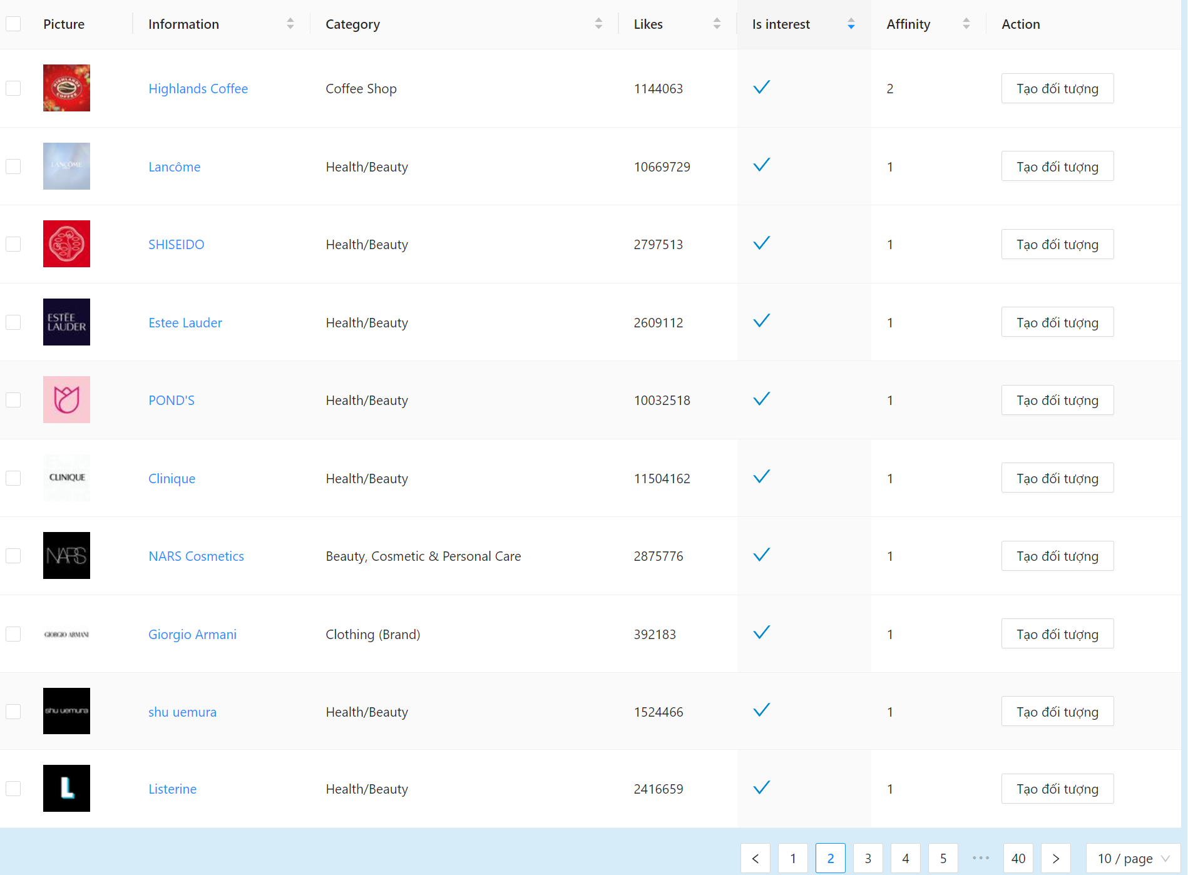This screenshot has width=1188, height=875.
Task: Click the Listerine L logo thumbnail
Action: click(x=66, y=789)
